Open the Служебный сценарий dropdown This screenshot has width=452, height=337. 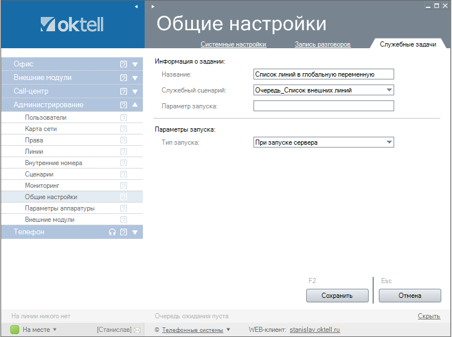tap(388, 90)
